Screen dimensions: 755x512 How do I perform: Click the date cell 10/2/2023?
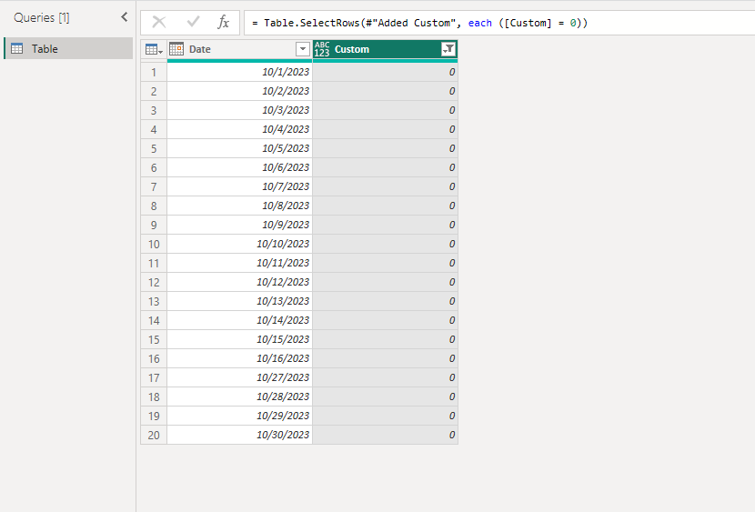point(240,91)
